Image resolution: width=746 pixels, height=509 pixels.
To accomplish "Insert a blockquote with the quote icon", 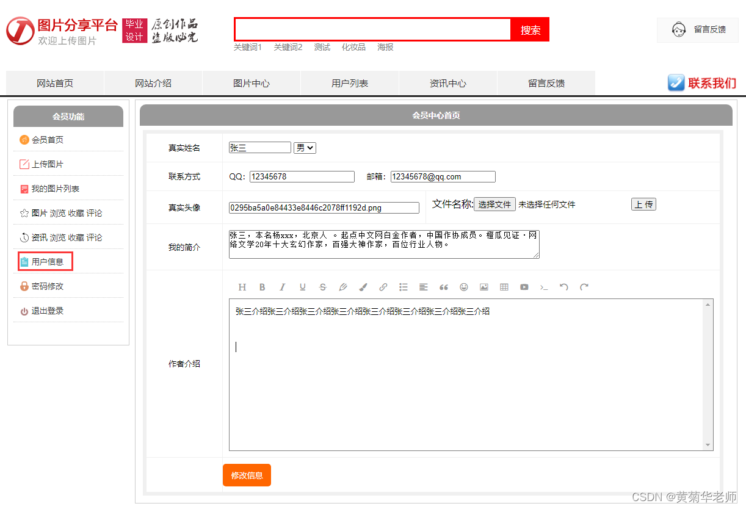I will tap(444, 287).
